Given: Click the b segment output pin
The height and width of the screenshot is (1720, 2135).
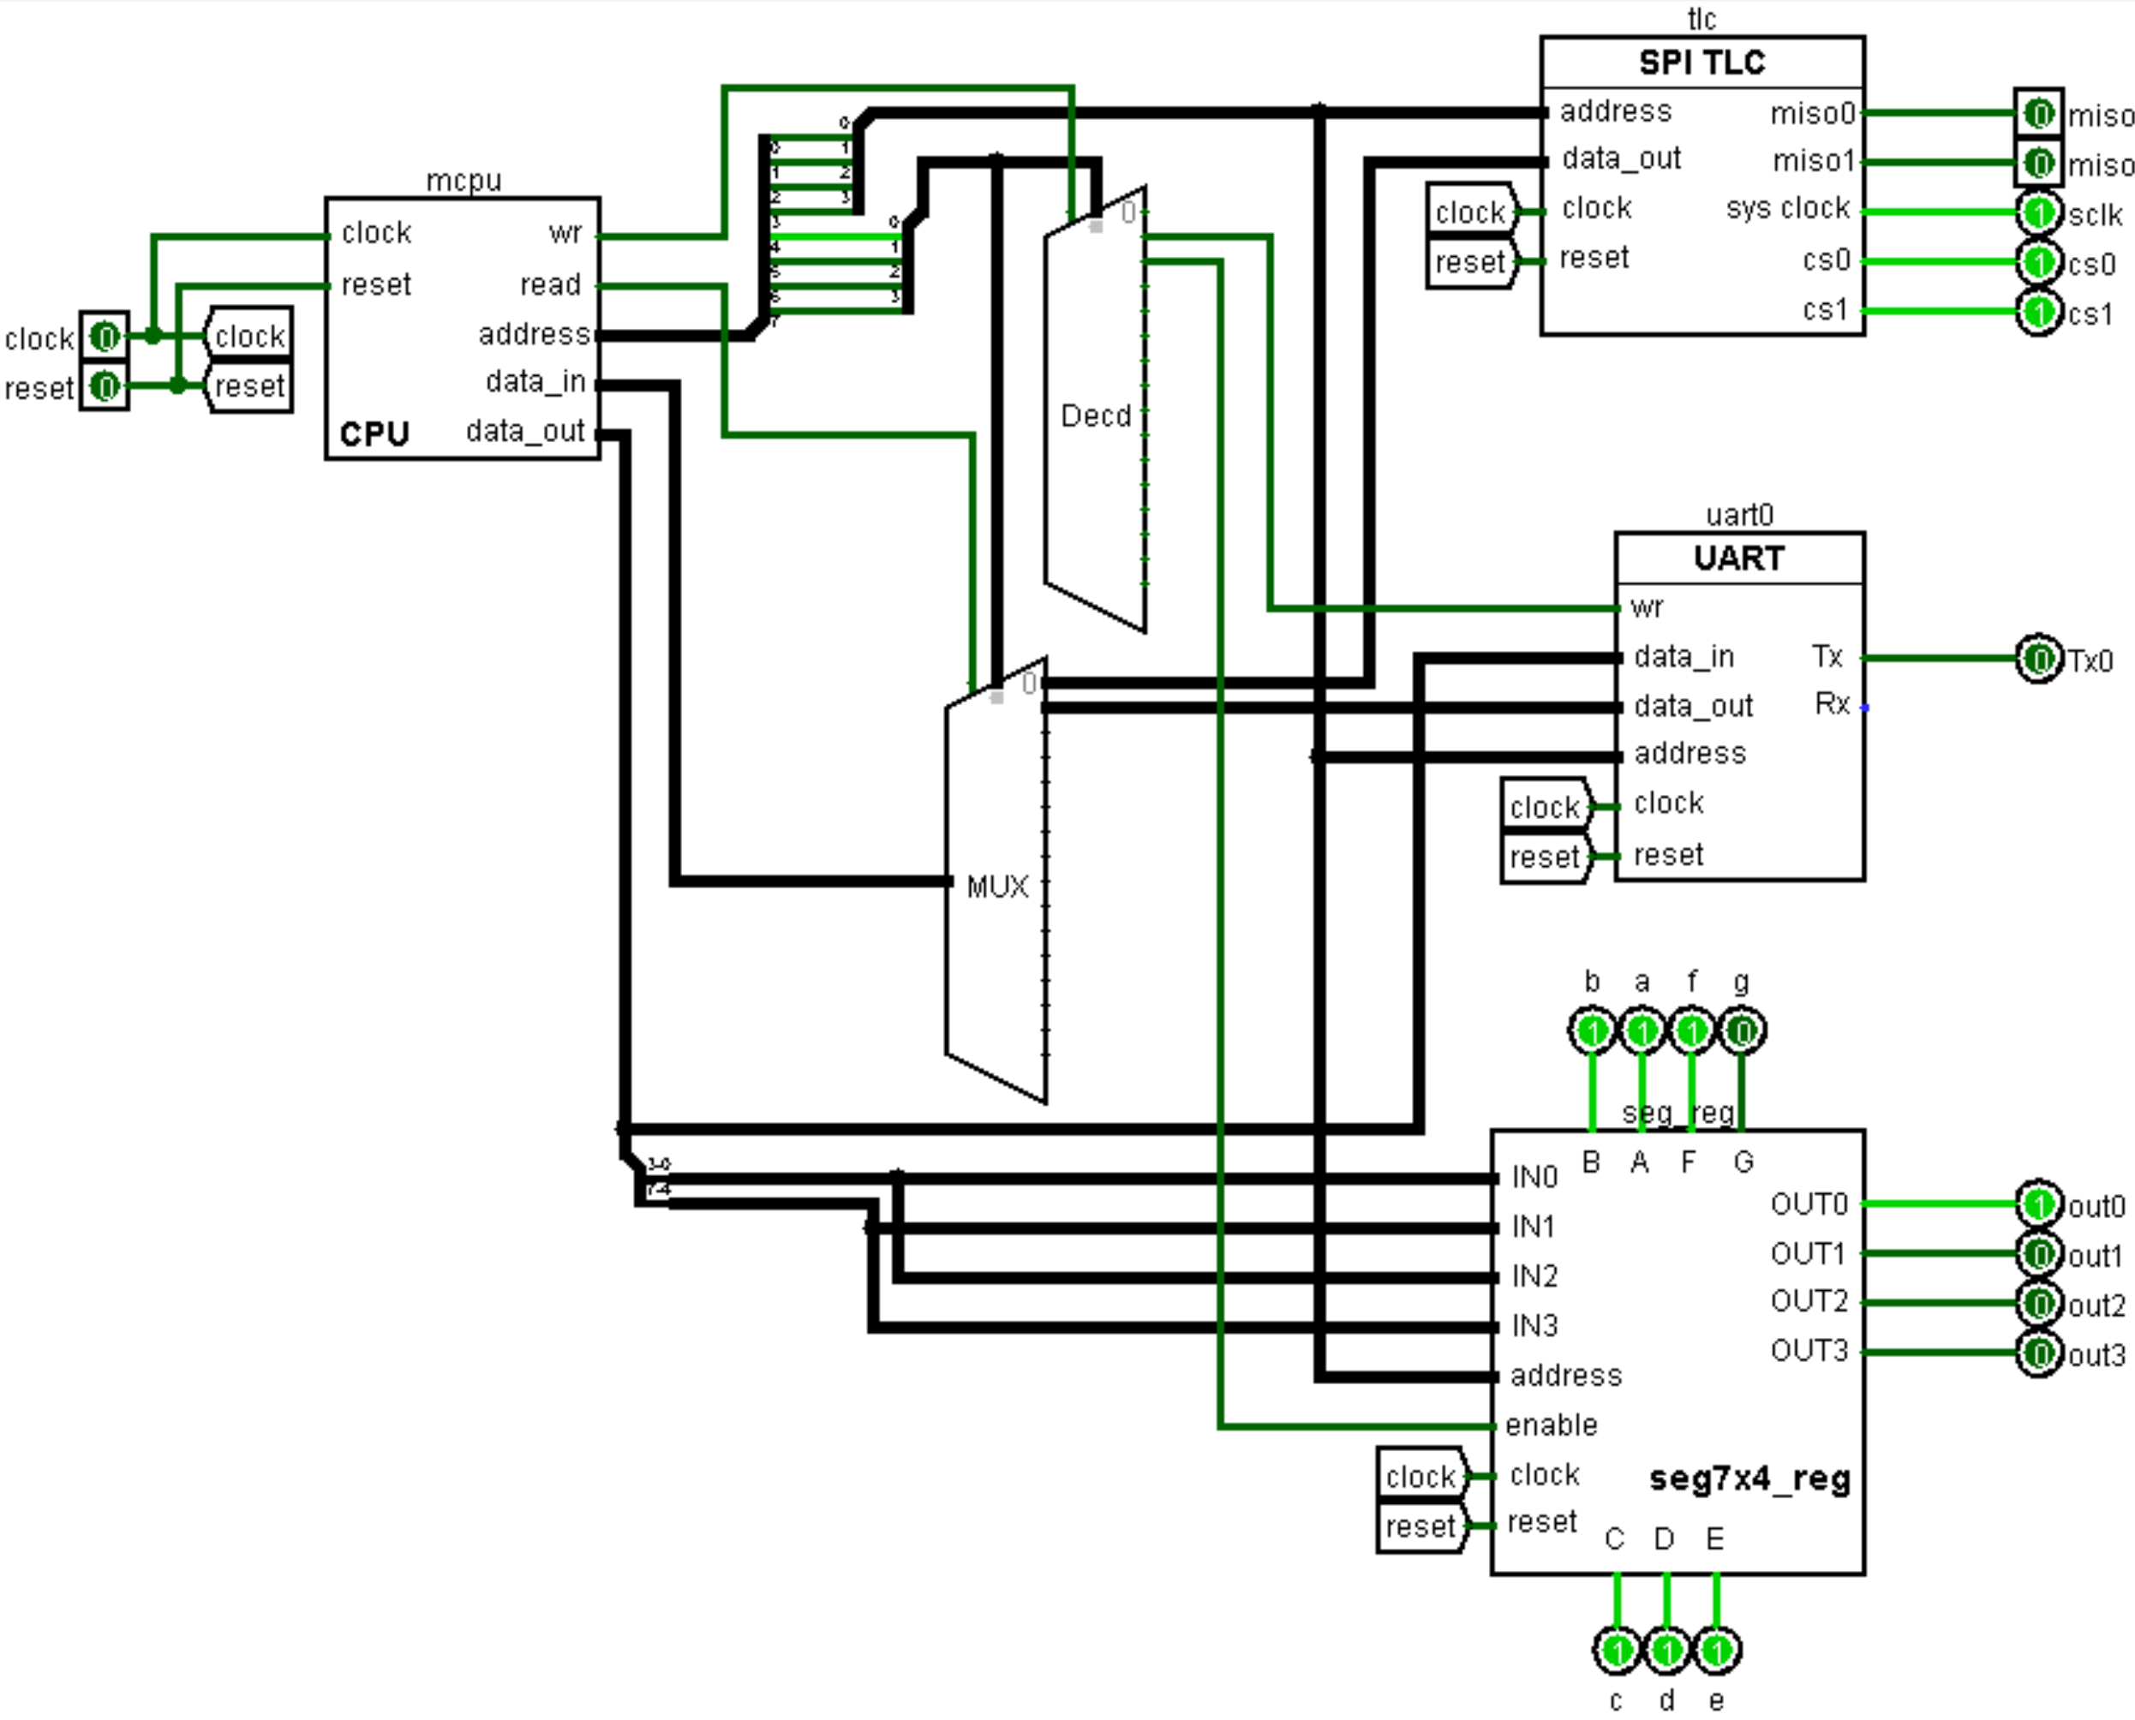Looking at the screenshot, I should tap(1592, 1030).
